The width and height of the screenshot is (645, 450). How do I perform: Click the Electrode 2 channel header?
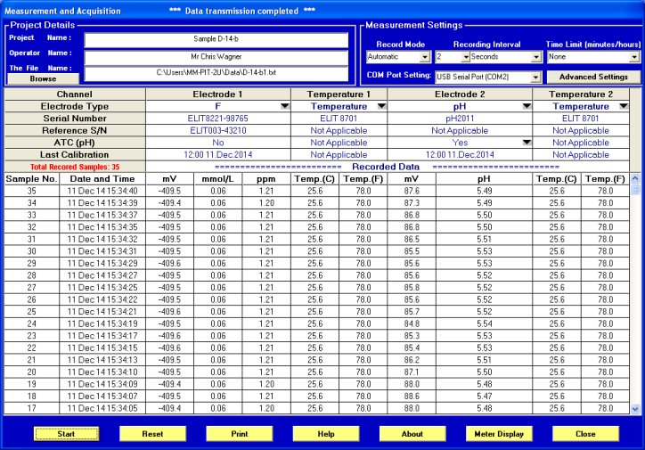pos(460,94)
